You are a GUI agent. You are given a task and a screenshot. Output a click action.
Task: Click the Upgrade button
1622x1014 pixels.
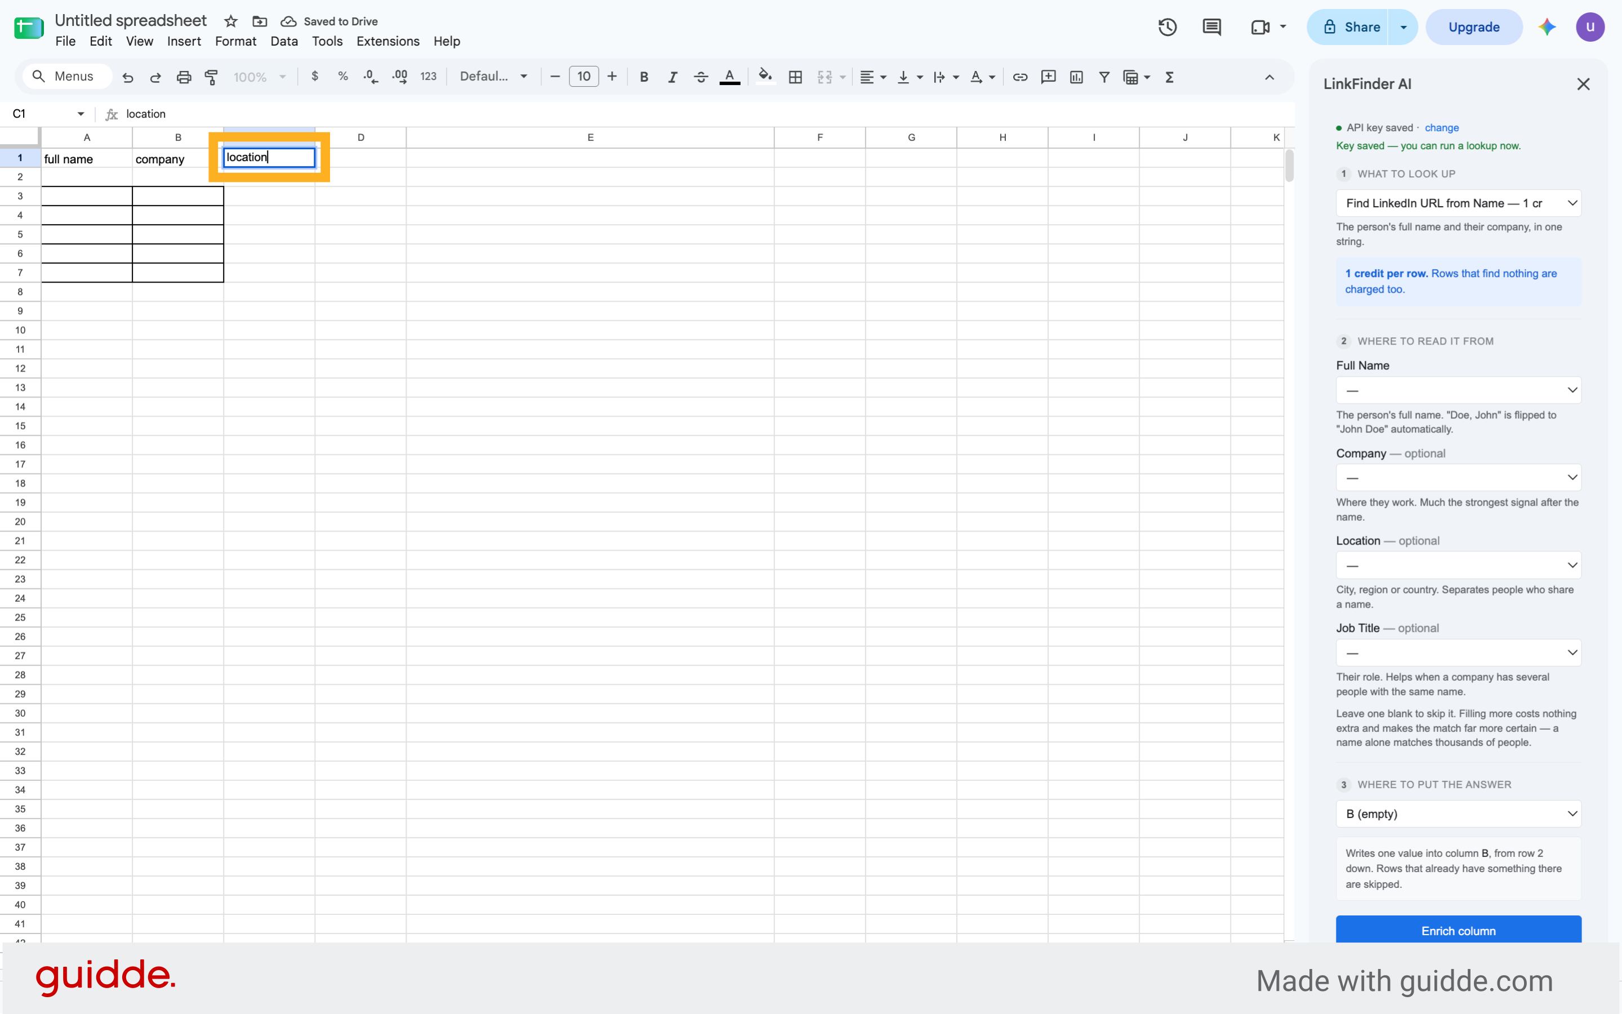(1474, 27)
